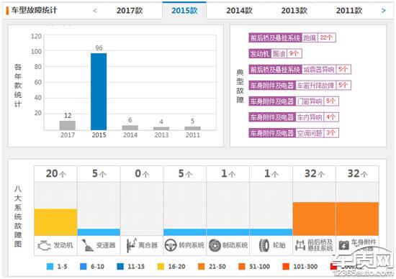Click the right arrow after 2011款
Screen dimensions: 396x279
click(384, 11)
